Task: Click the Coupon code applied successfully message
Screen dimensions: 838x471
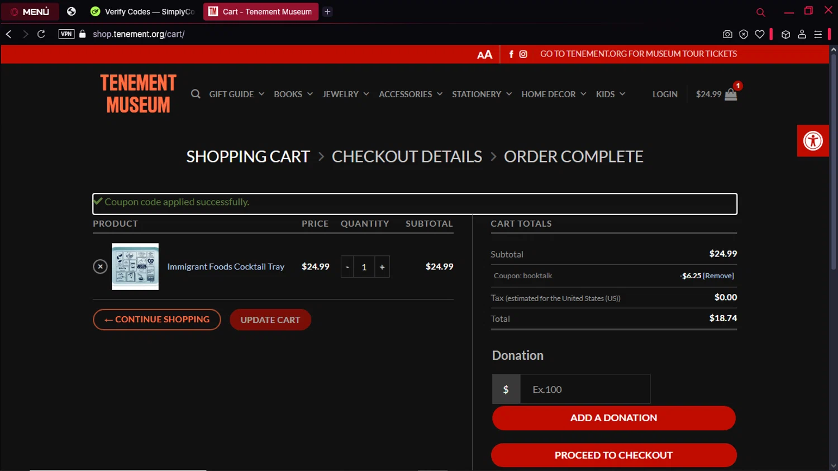Action: tap(177, 202)
